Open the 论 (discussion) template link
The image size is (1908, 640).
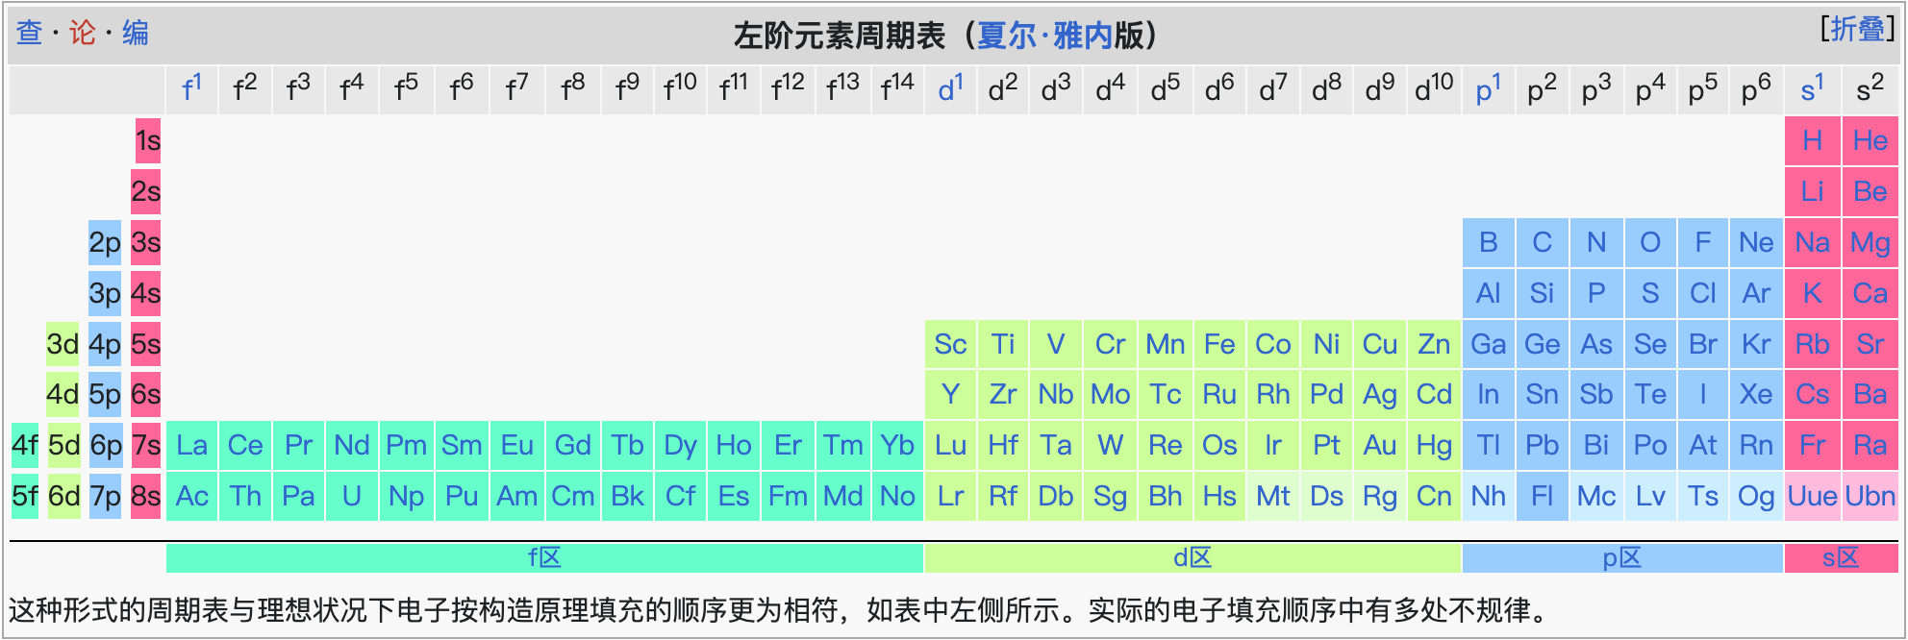[83, 33]
